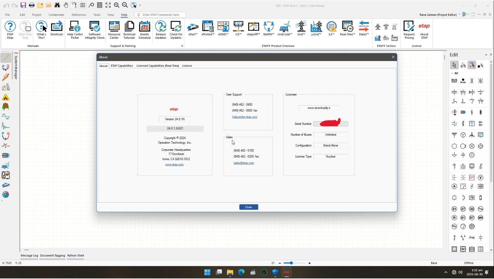494x279 pixels.
Task: Open the etapAPP product overview
Action: point(253,28)
